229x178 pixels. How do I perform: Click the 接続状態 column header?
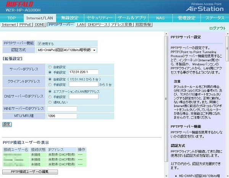coord(38,149)
